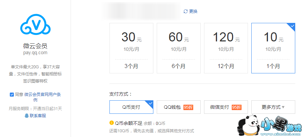Select the 60元 6个月 plan
The width and height of the screenshot is (302, 137).
[x=179, y=48]
